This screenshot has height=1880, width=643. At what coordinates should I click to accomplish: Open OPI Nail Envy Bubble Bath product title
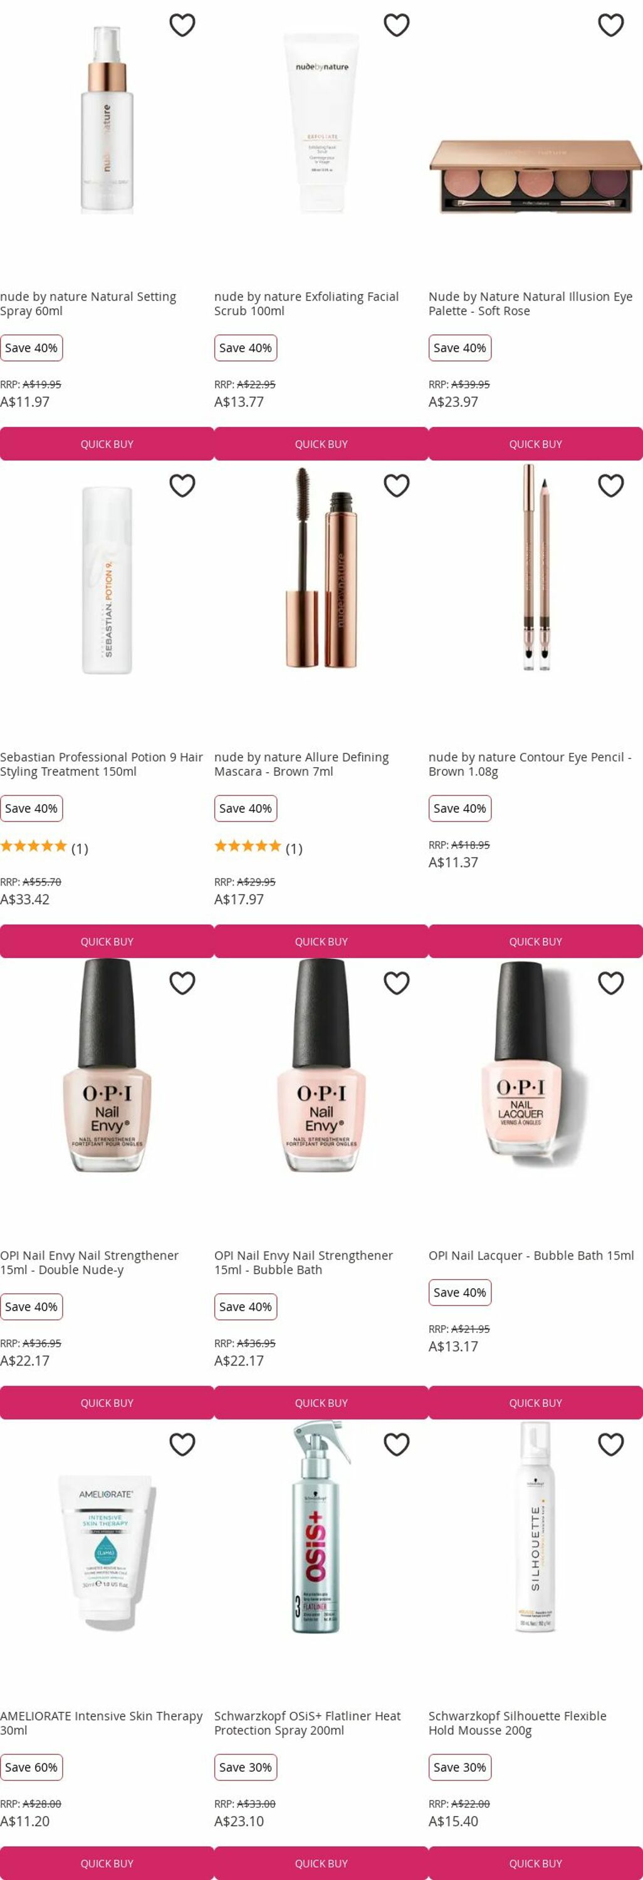click(303, 1263)
